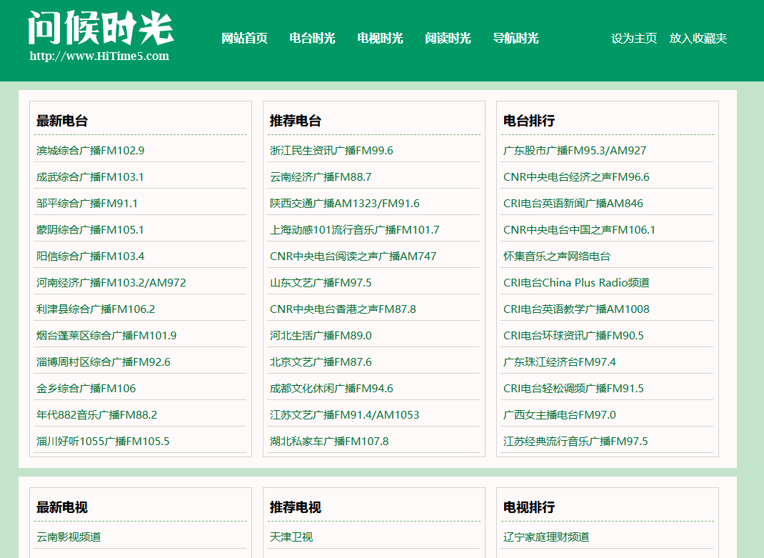Image resolution: width=764 pixels, height=558 pixels.
Task: Switch to the 电台时光 section
Action: click(311, 39)
